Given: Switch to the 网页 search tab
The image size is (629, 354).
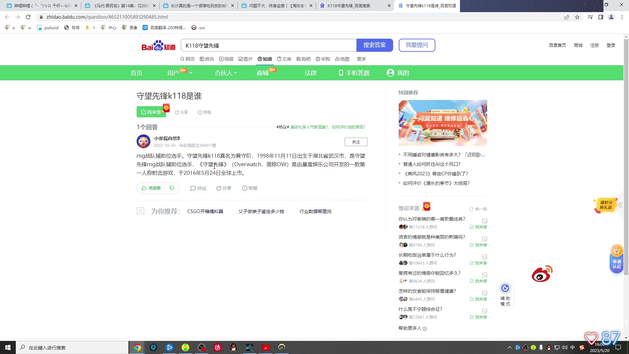Looking at the screenshot, I should pyautogui.click(x=187, y=59).
